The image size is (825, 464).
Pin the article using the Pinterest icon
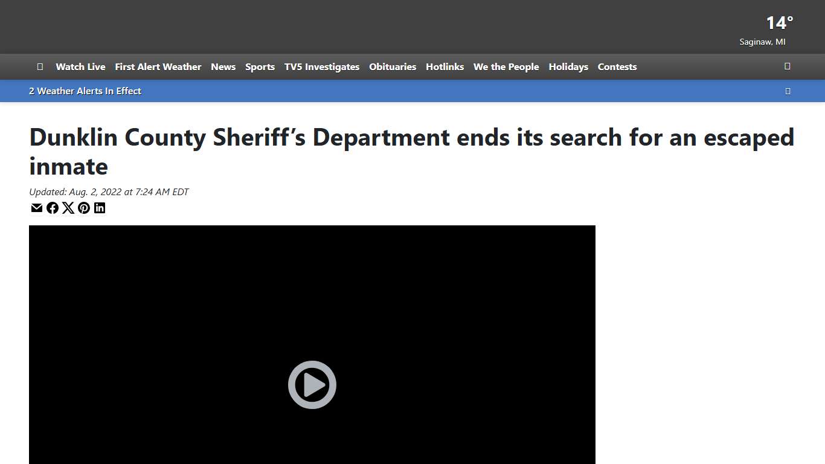tap(84, 208)
